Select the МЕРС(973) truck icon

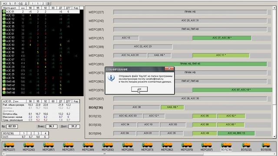(147, 145)
